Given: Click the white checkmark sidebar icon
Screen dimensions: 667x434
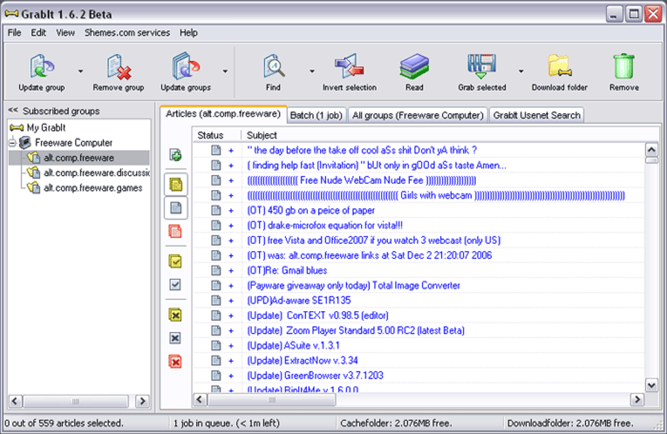Looking at the screenshot, I should pyautogui.click(x=175, y=284).
